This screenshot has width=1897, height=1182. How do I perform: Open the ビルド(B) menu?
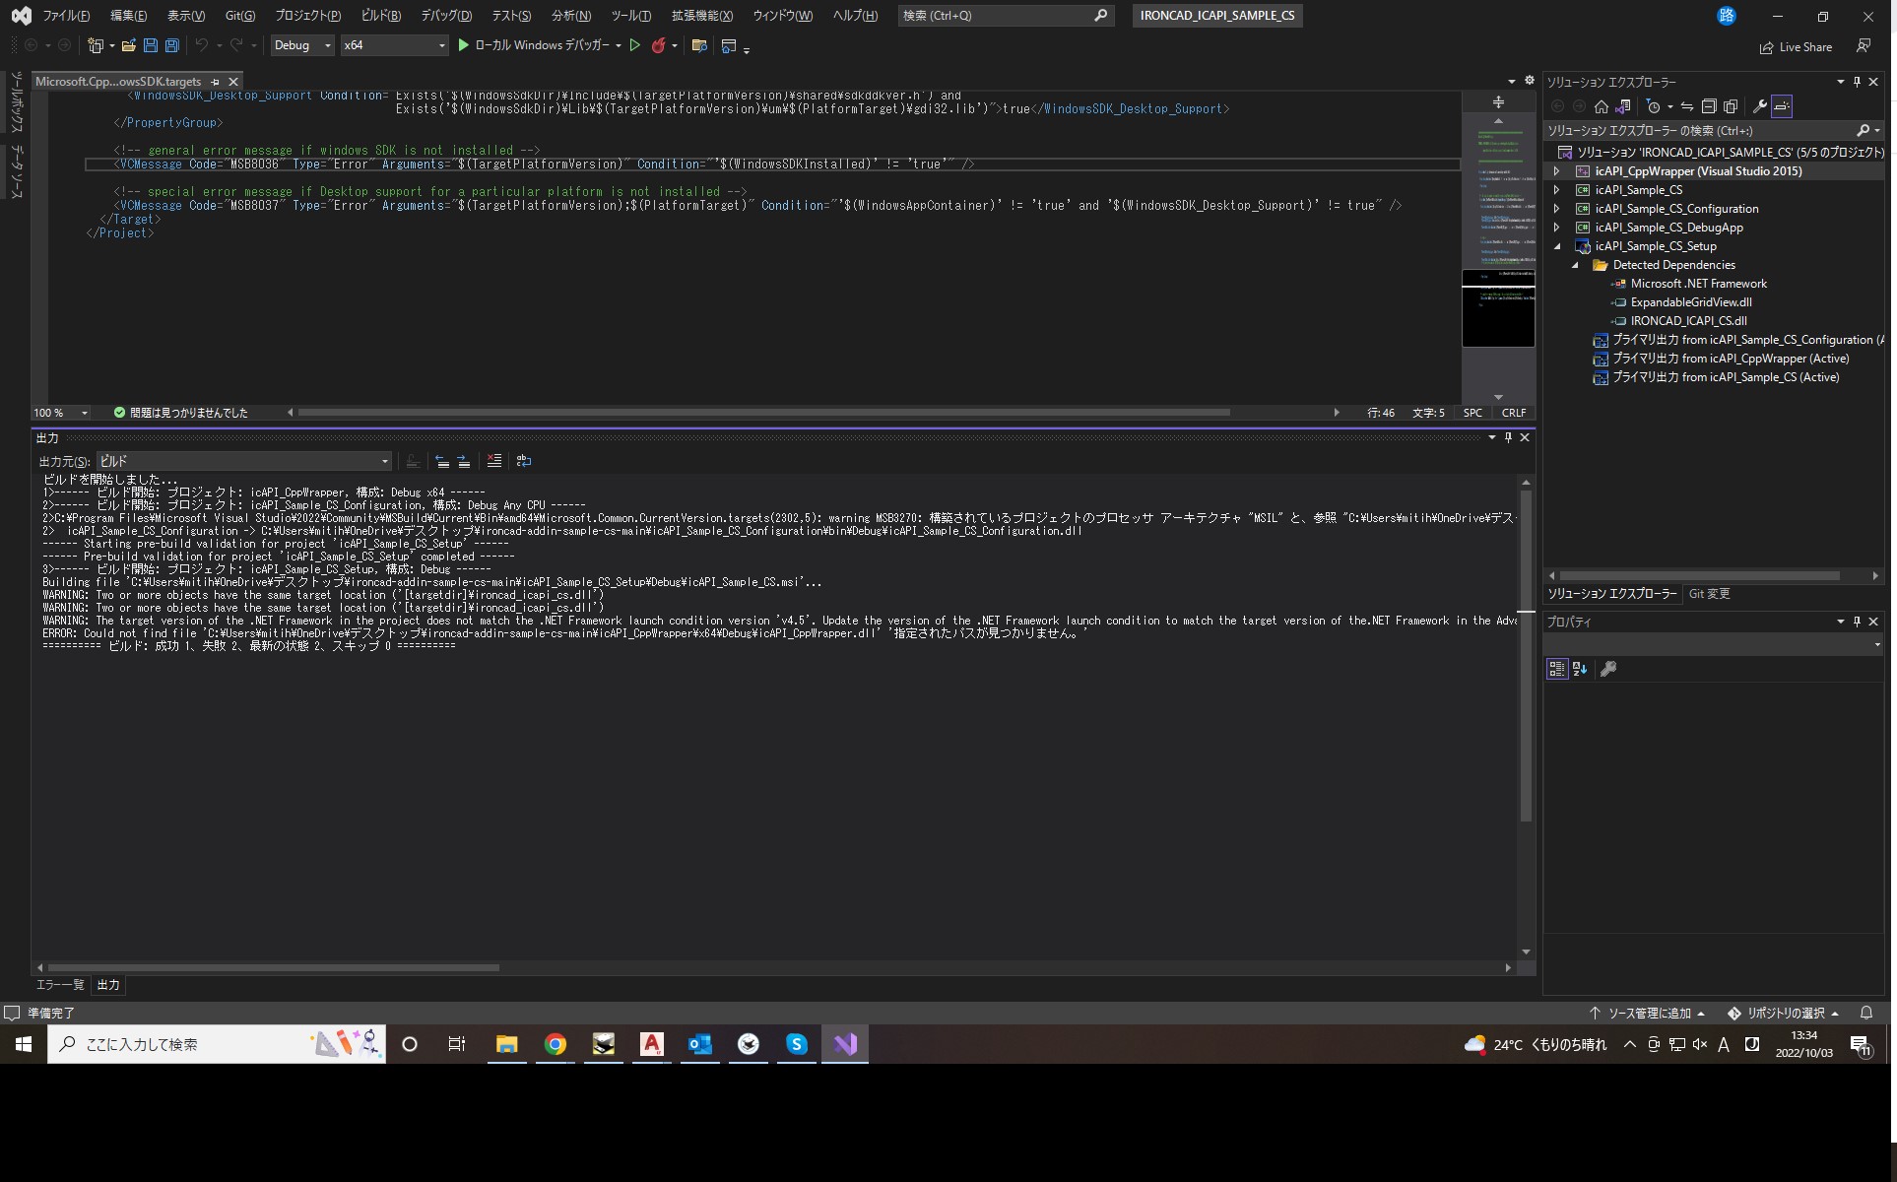[x=380, y=16]
